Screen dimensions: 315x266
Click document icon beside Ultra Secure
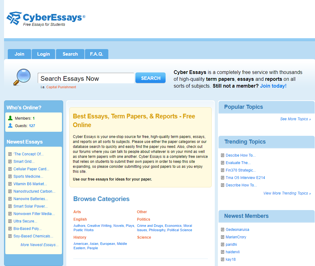coord(10,221)
